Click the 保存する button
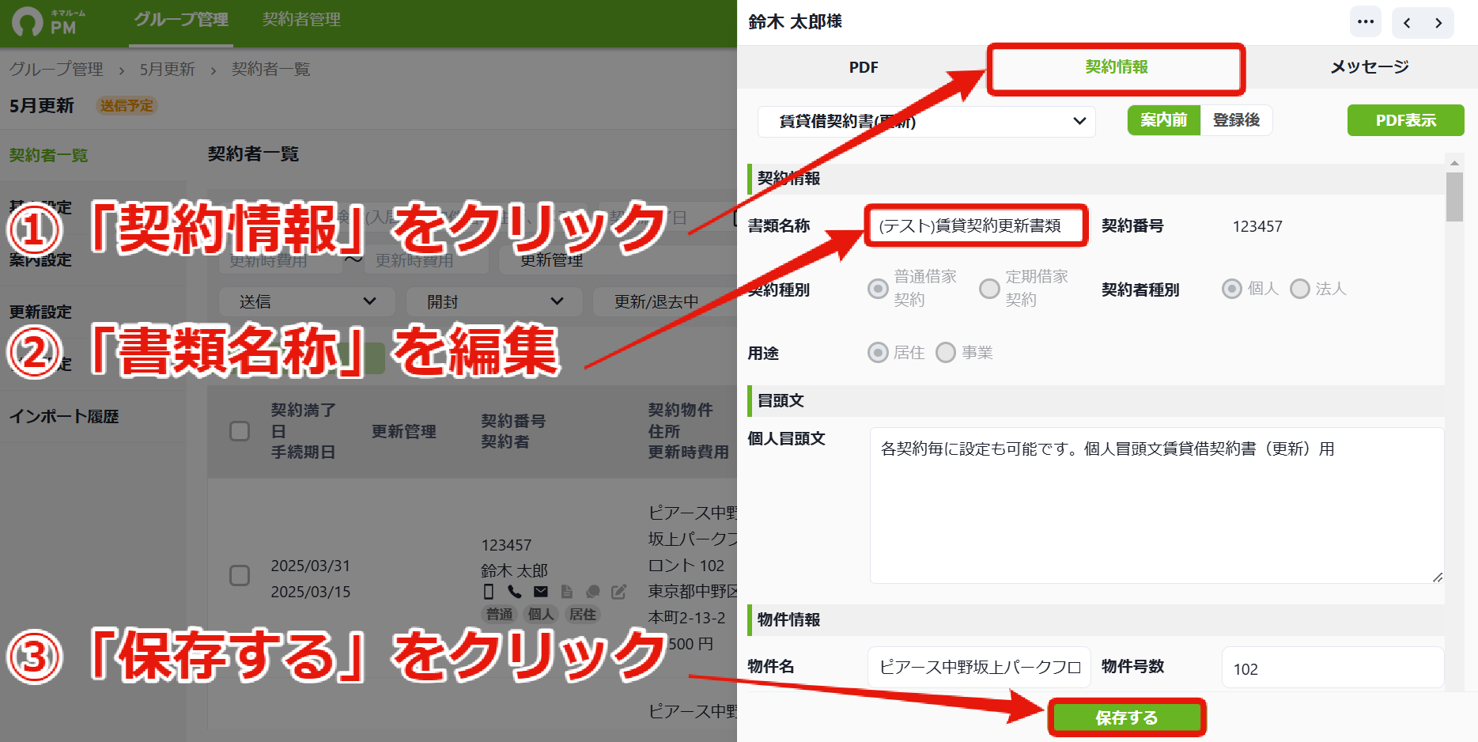The width and height of the screenshot is (1478, 742). 1126,717
